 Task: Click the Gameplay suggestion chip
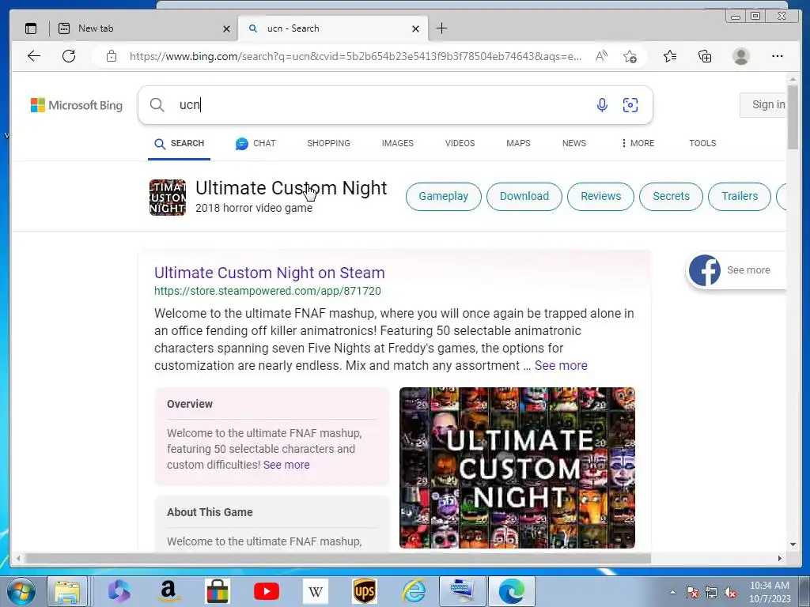pos(443,197)
